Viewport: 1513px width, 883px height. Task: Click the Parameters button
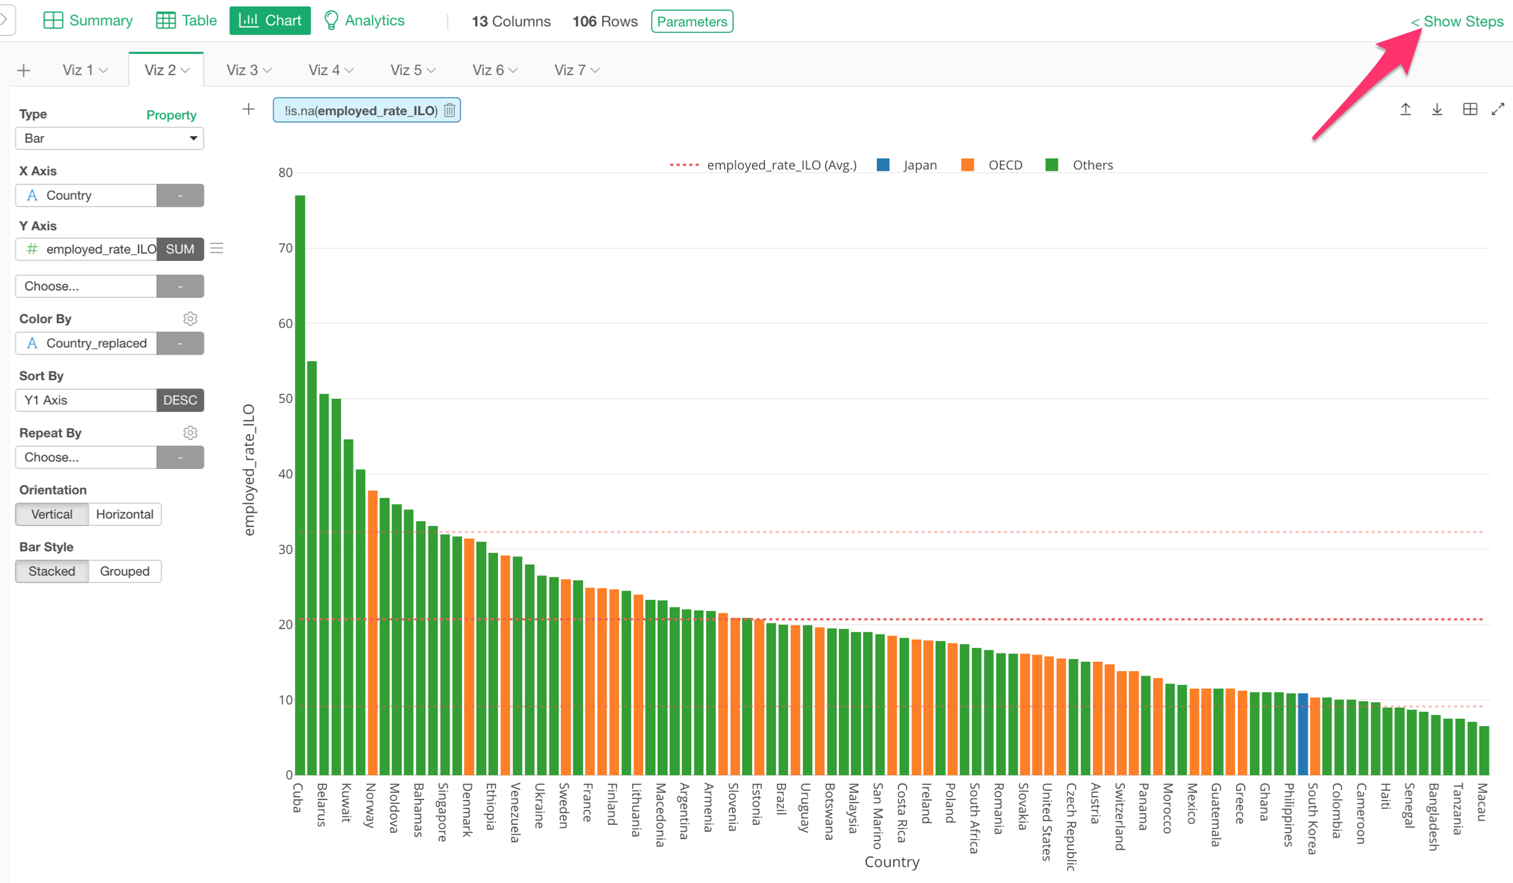[x=692, y=22]
